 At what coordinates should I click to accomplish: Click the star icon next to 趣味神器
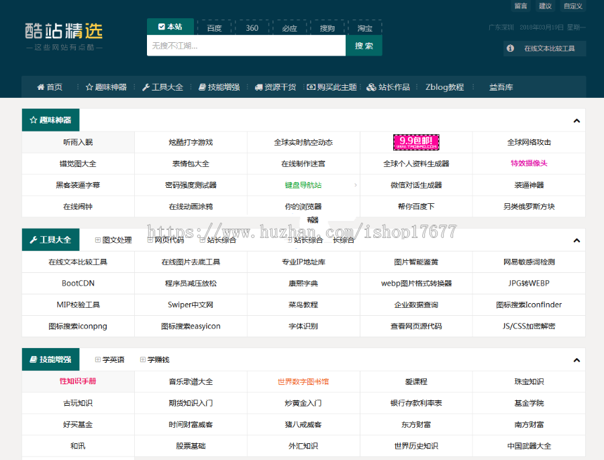pyautogui.click(x=90, y=87)
